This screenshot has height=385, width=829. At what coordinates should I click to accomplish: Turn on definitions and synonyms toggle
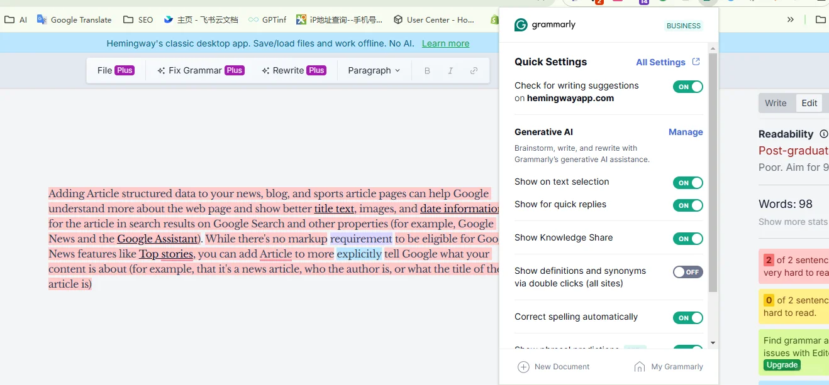point(687,272)
